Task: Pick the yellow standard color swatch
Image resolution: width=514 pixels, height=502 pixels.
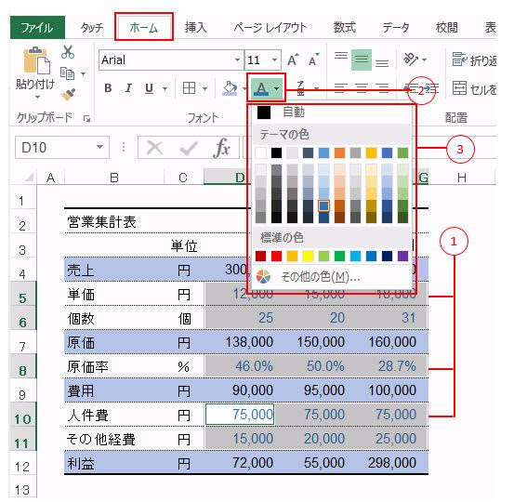Action: [309, 256]
